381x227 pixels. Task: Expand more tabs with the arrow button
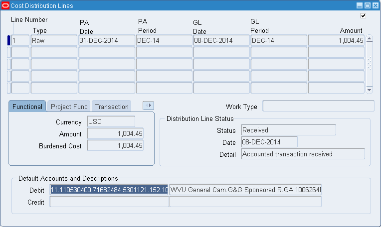pos(148,106)
